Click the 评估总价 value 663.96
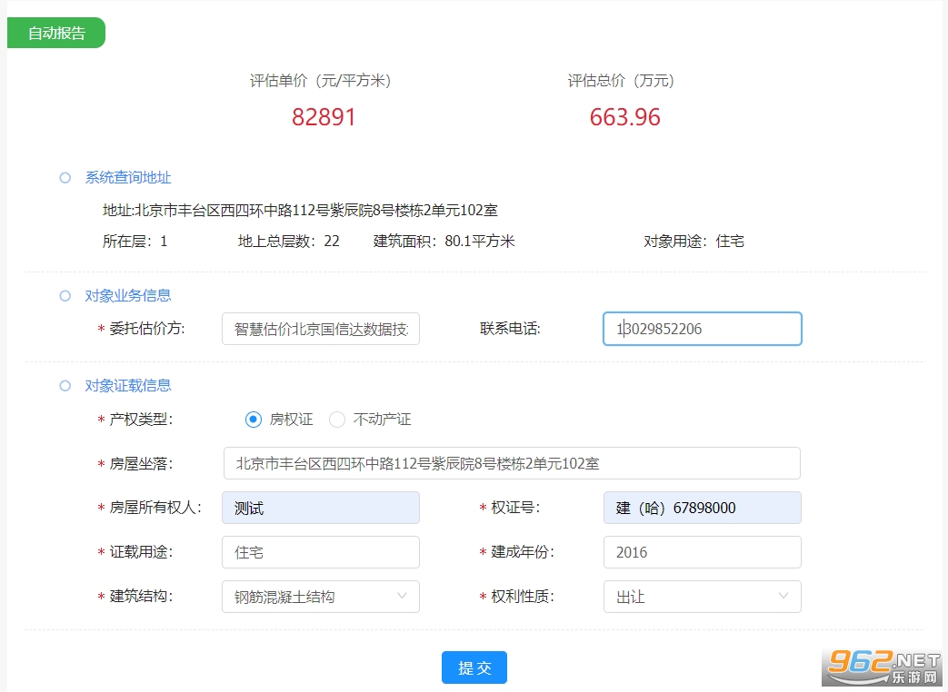The image size is (948, 692). 624,117
